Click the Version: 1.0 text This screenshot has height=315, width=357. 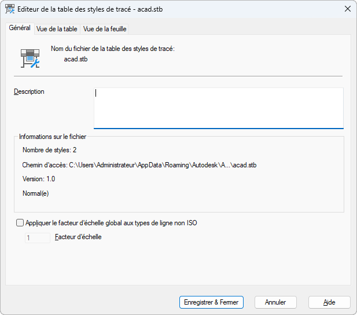click(x=39, y=180)
